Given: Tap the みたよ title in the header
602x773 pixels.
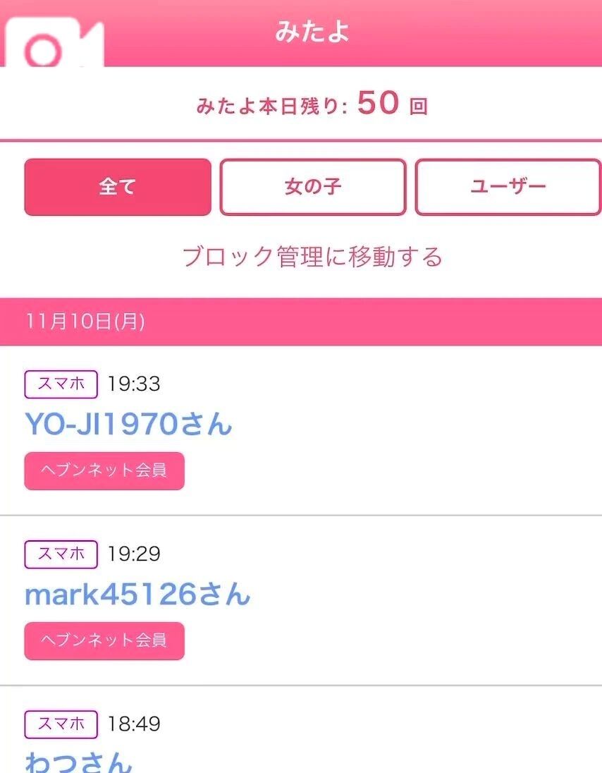Looking at the screenshot, I should (x=311, y=32).
